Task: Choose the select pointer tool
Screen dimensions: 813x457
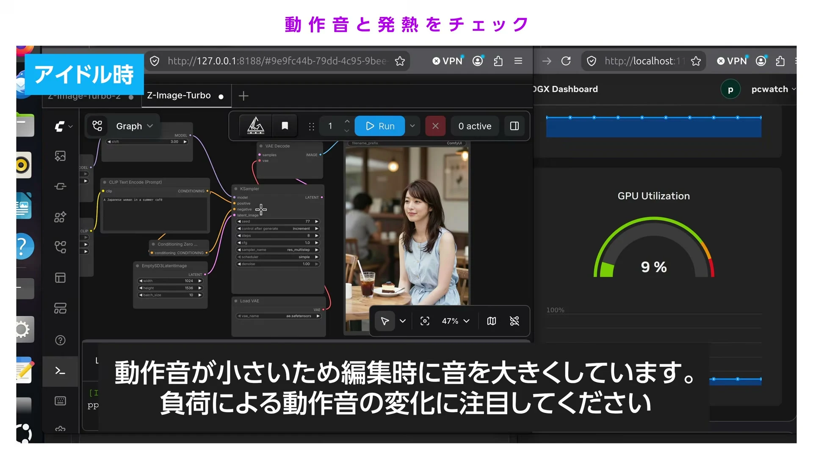Action: (x=385, y=321)
